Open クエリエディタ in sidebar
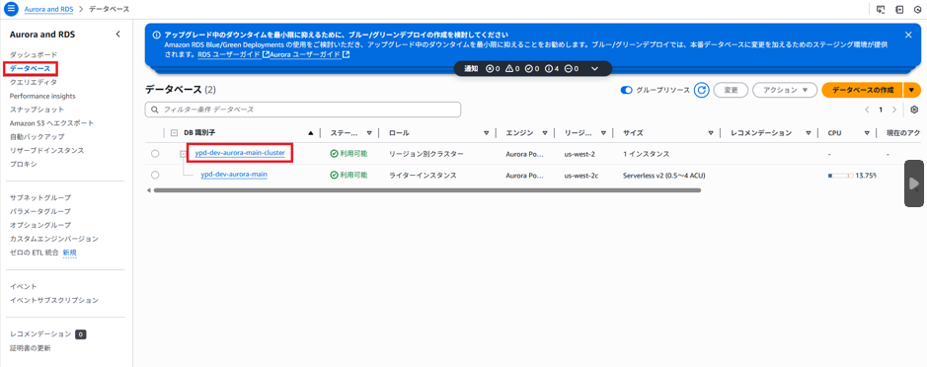 click(34, 82)
